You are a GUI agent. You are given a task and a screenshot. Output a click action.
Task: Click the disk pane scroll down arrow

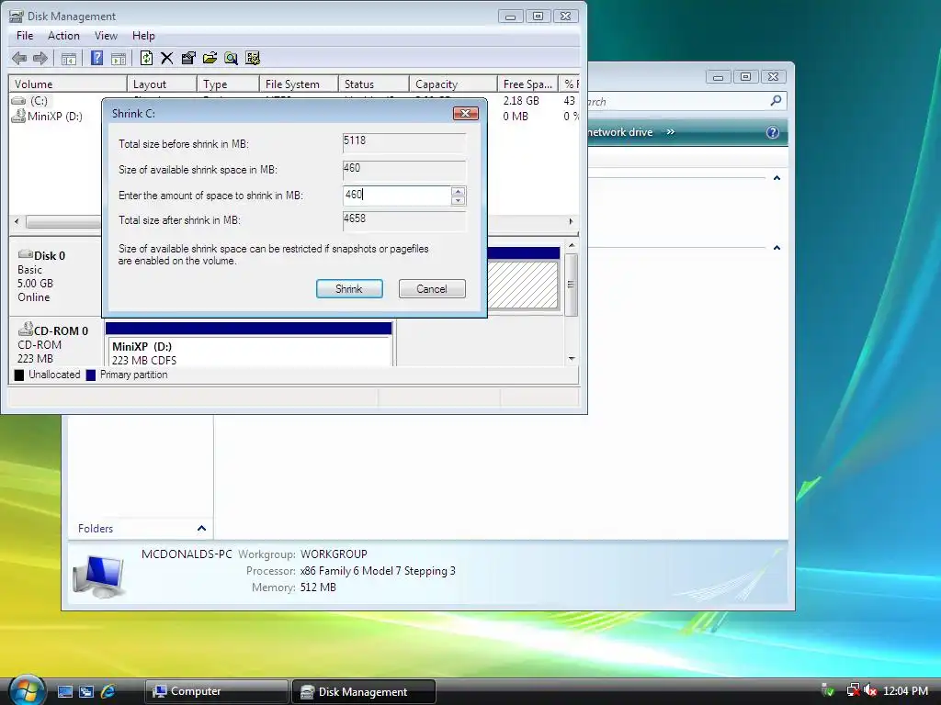pyautogui.click(x=572, y=359)
